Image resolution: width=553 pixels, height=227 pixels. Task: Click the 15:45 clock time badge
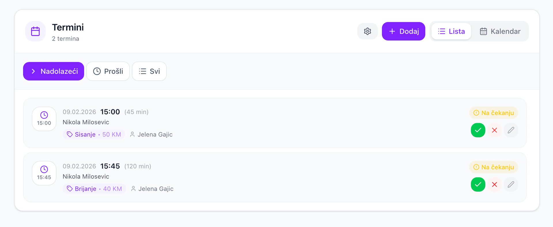coord(44,173)
